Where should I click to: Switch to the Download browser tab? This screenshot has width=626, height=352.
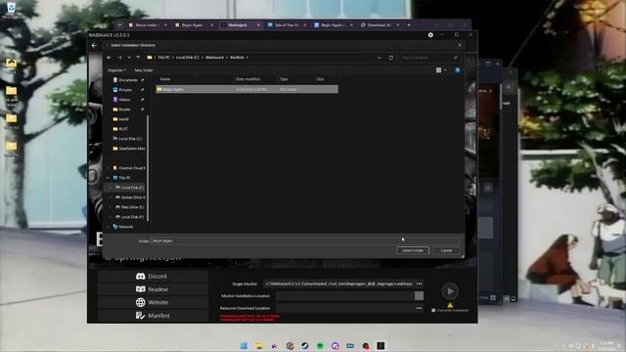coord(379,25)
